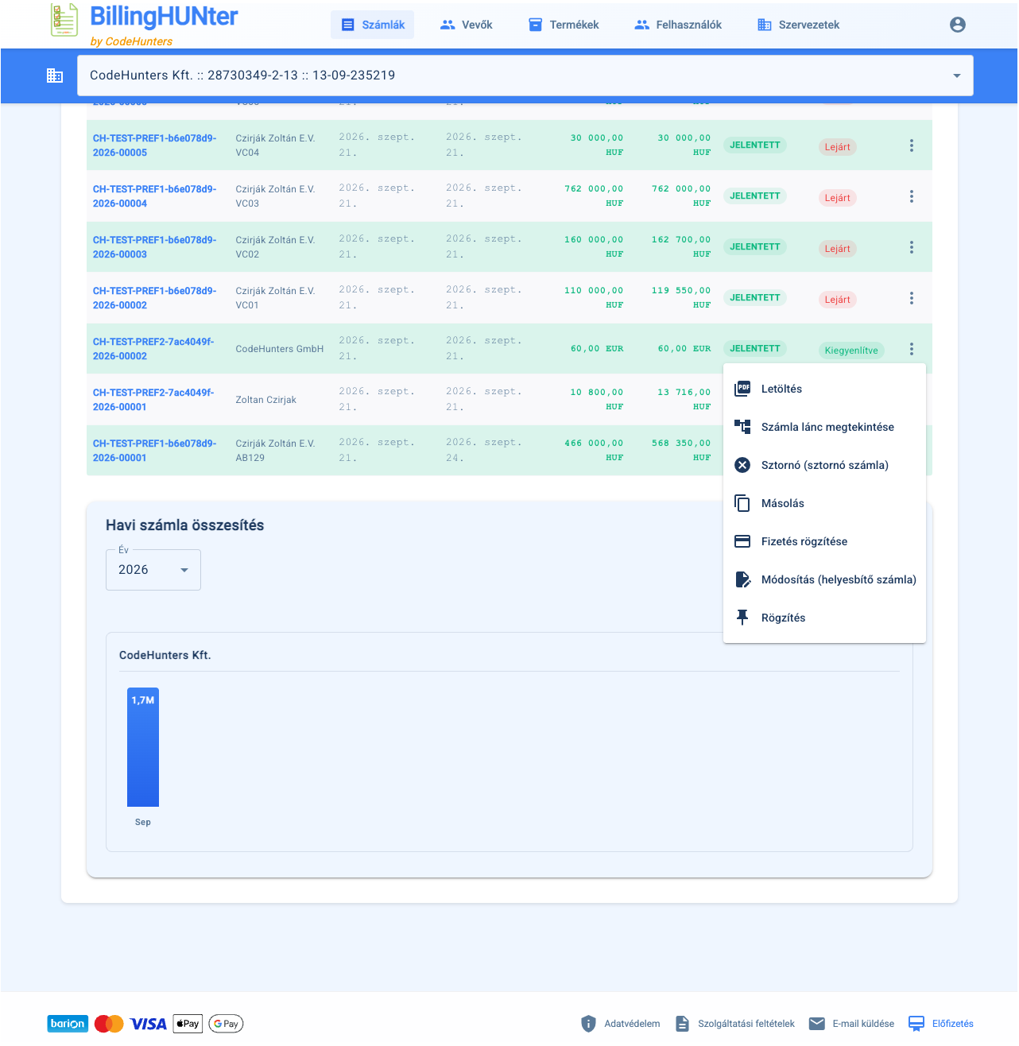Open invoice link CH-TEST-PREF2-7ac4049f-2026-00002
This screenshot has height=1046, width=1019.
point(153,349)
